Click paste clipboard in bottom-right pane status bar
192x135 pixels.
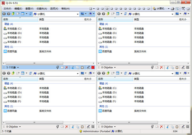pos(177,127)
